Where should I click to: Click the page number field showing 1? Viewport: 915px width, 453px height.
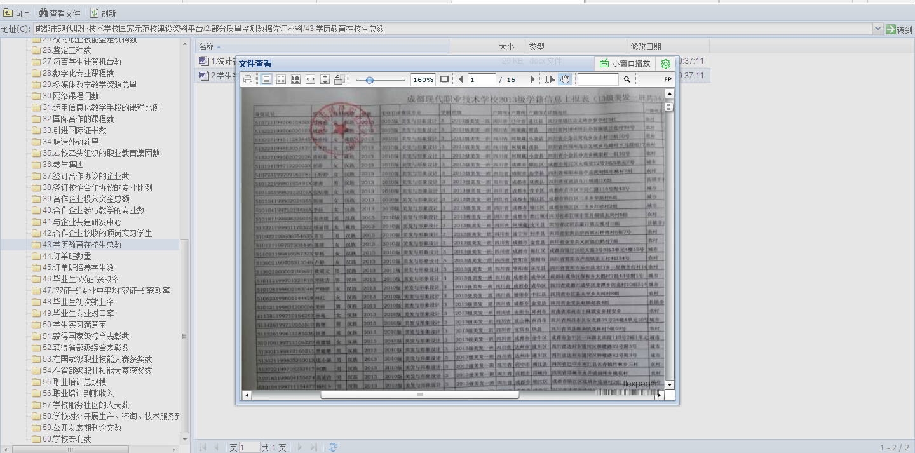(x=482, y=79)
